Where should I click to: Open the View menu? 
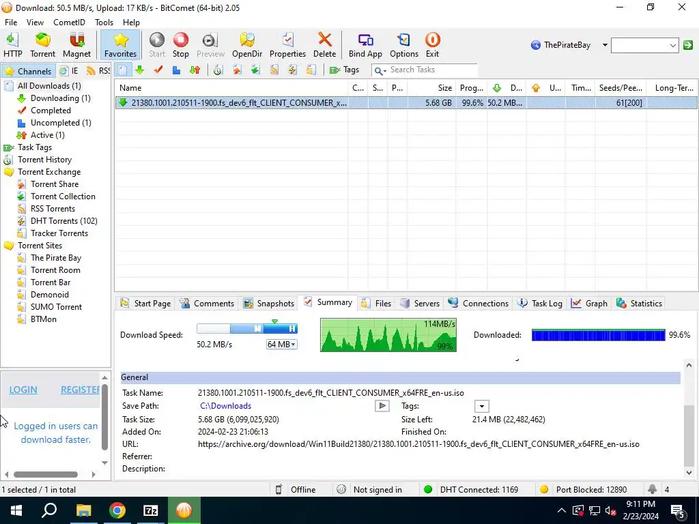click(x=35, y=23)
